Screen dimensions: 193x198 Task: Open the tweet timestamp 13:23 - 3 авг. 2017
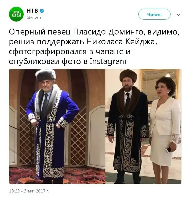29,191
